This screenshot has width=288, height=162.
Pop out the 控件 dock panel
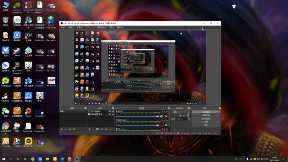(x=220, y=108)
